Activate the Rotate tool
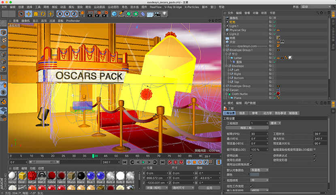336x195 pixels. pos(43,14)
